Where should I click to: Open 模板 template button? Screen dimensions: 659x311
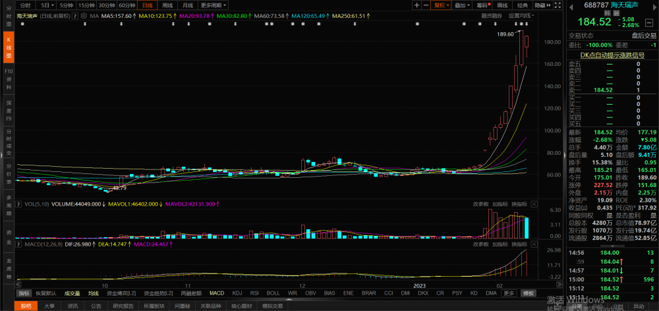tap(528, 293)
